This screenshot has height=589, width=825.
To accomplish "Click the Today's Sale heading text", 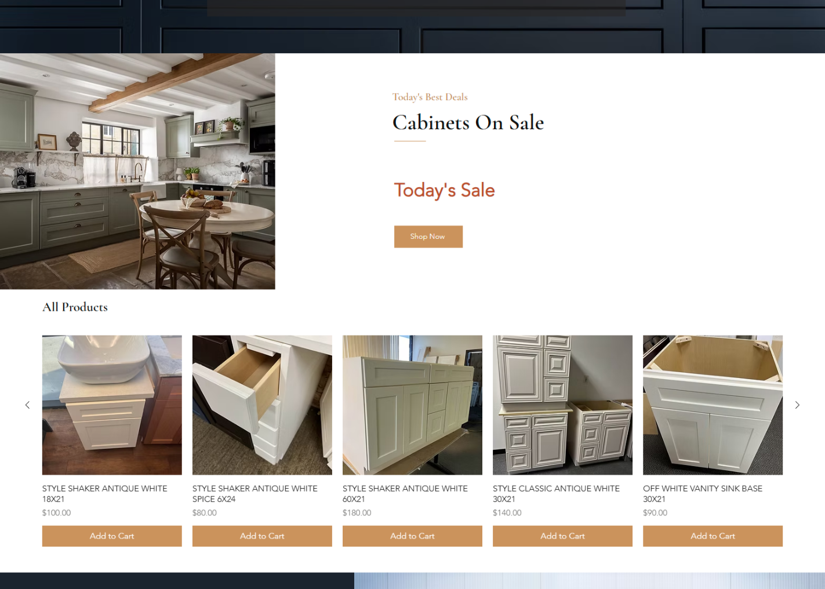I will pos(445,190).
